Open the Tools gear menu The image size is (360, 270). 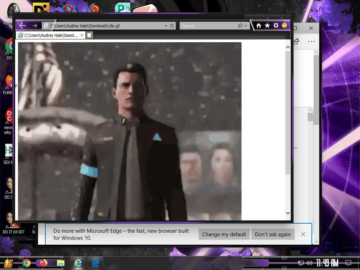pos(276,25)
